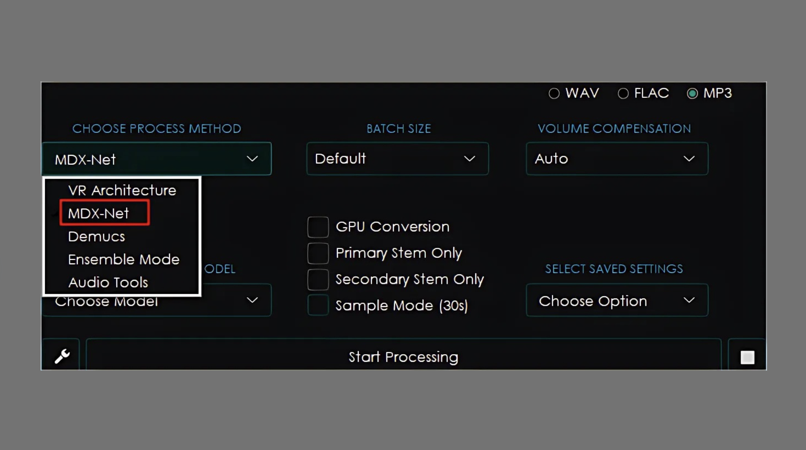Click the Start Processing button
Image resolution: width=806 pixels, height=450 pixels.
point(403,357)
